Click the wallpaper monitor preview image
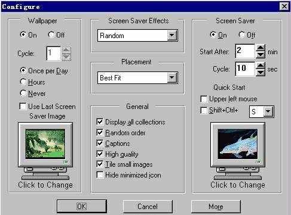The width and height of the screenshot is (291, 215). point(45,151)
